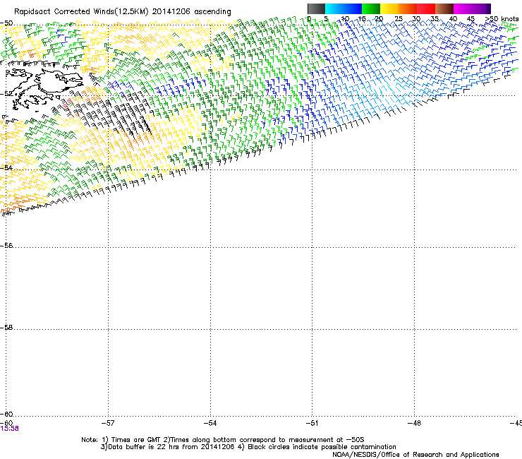The width and height of the screenshot is (522, 459).
Task: Click the note about times corresponding to '-50S'
Action: 264,440
